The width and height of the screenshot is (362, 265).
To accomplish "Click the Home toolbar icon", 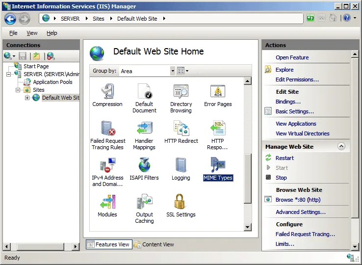I will [333, 18].
